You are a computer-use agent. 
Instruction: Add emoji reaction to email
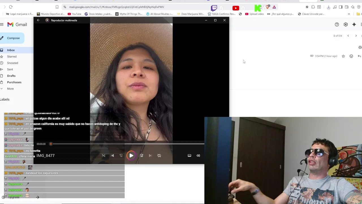[x=351, y=56]
